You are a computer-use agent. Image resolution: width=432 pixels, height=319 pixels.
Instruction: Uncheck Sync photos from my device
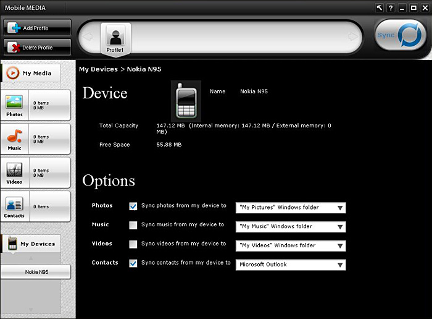tap(133, 206)
